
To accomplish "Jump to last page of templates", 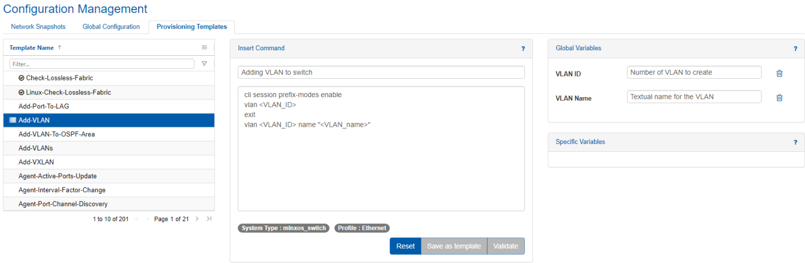I will 209,219.
